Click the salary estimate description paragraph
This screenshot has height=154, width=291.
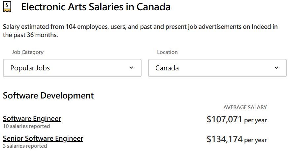click(x=140, y=31)
